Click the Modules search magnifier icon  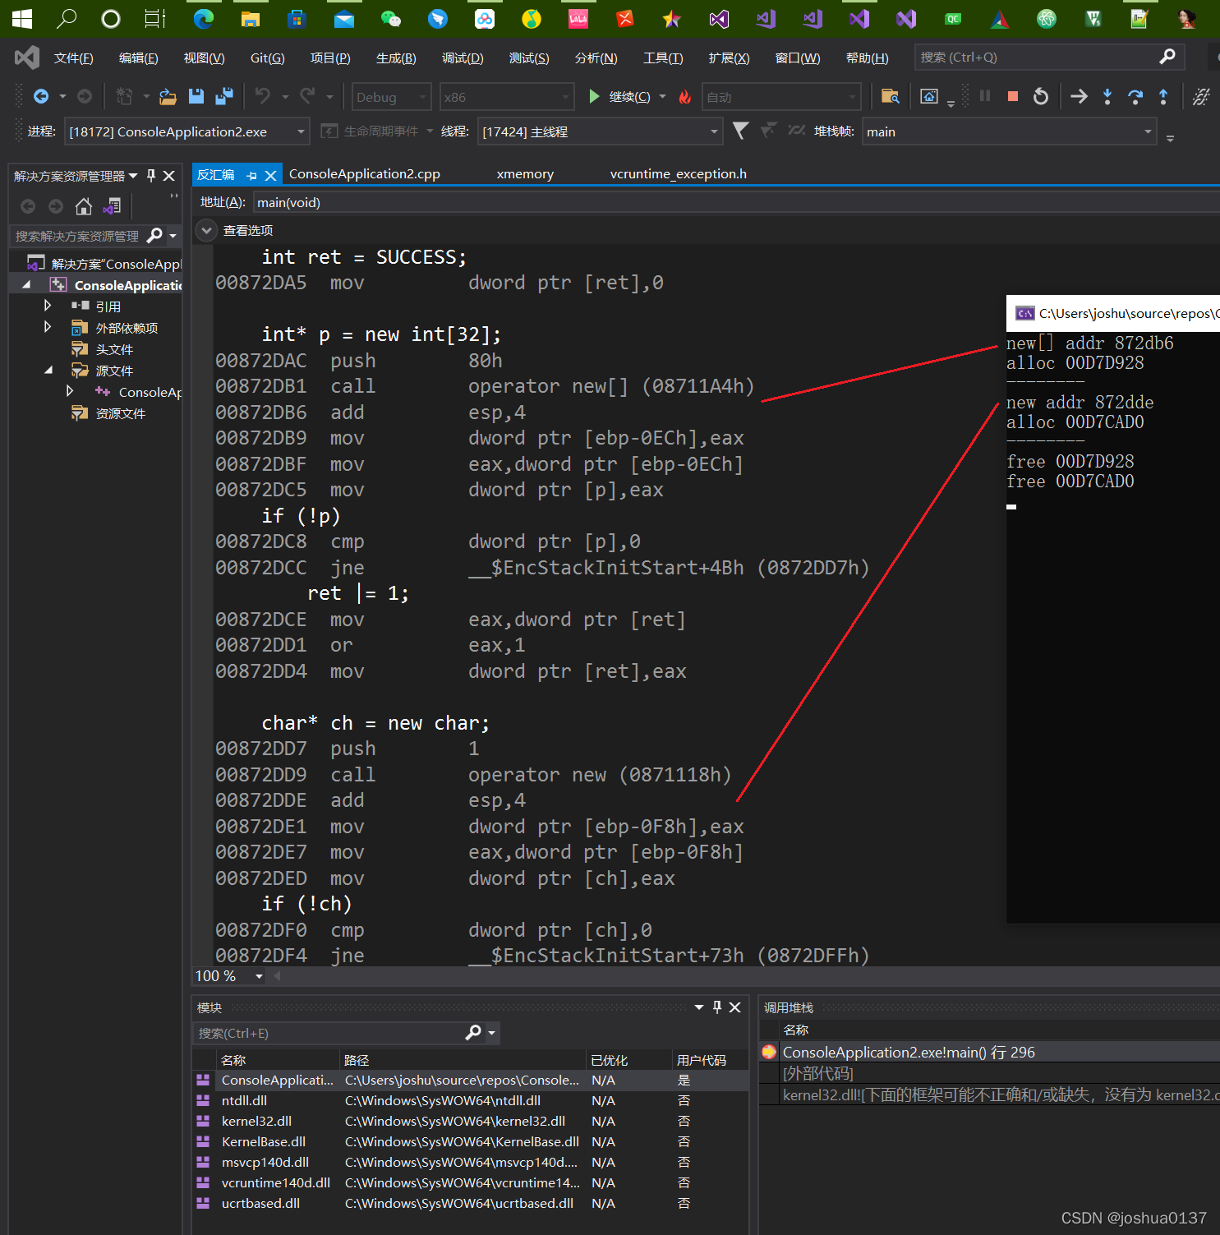(473, 1033)
